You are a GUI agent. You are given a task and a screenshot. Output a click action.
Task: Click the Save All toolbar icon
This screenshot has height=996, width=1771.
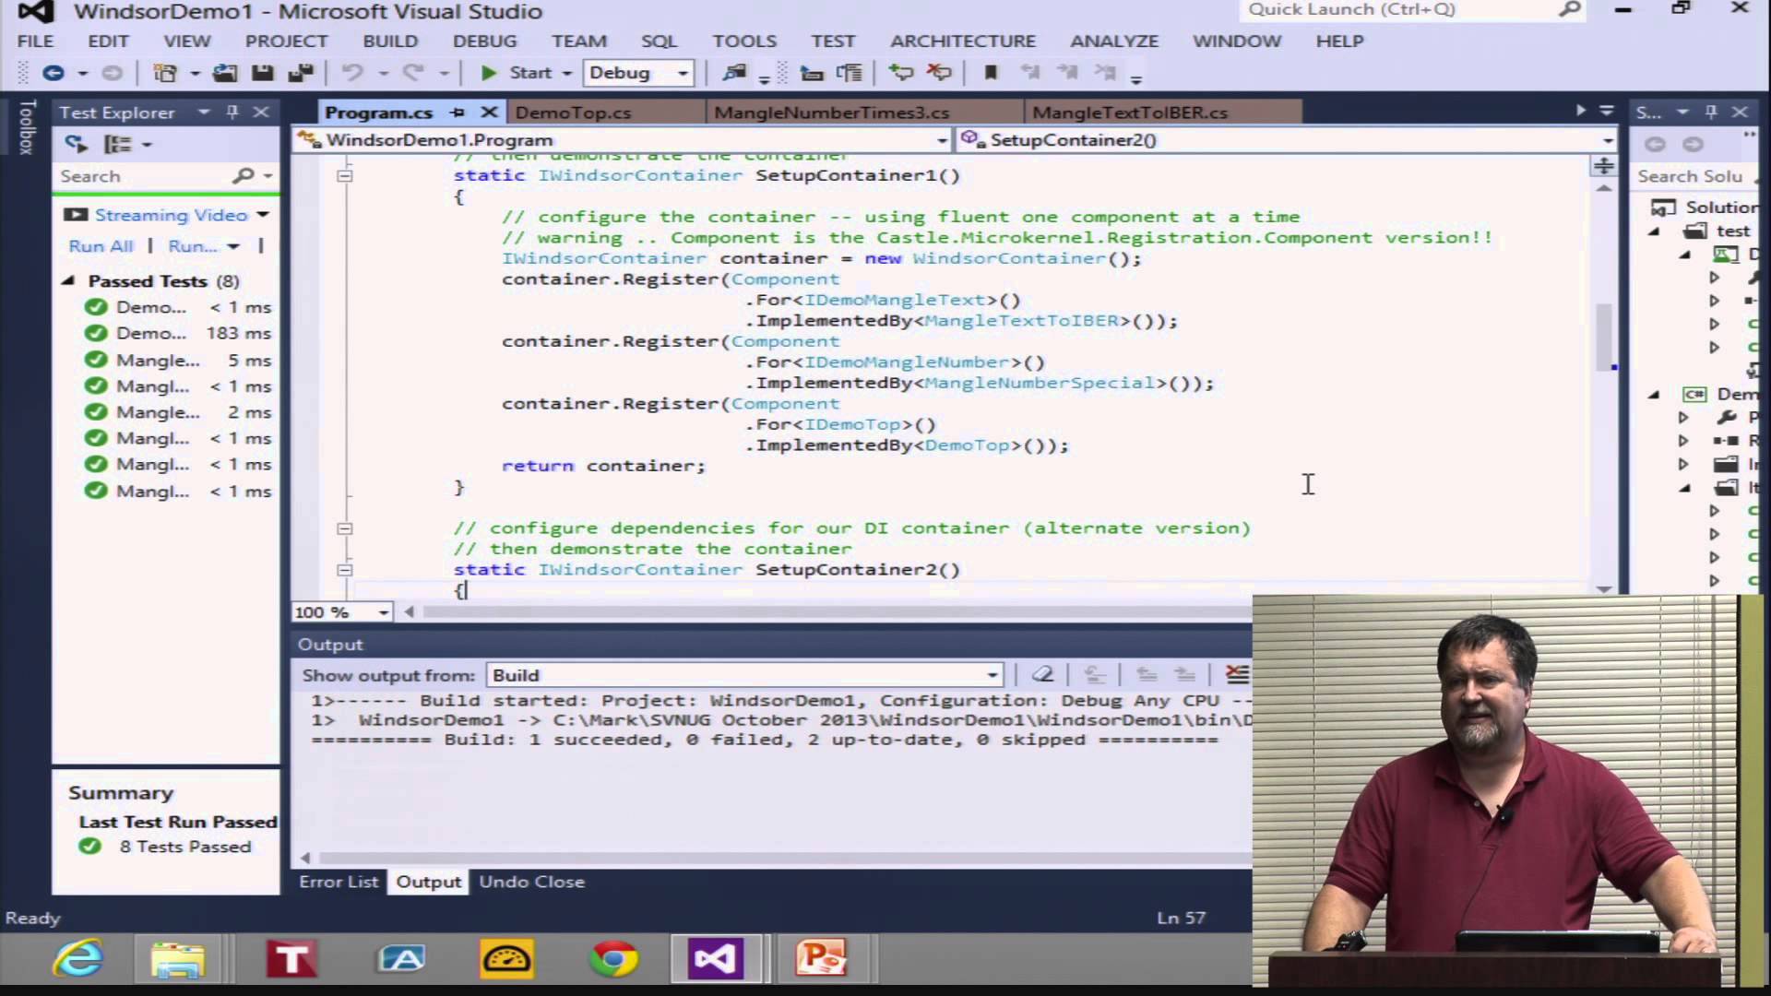(x=301, y=73)
